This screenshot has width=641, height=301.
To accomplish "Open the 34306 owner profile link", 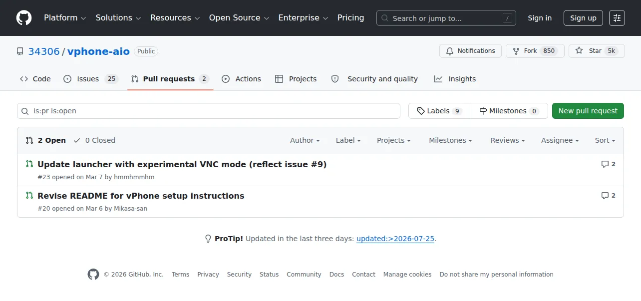I will click(44, 51).
